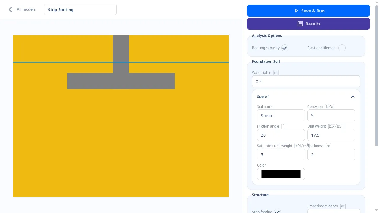The height and width of the screenshot is (213, 379).
Task: Click the Water table label
Action: [261, 73]
